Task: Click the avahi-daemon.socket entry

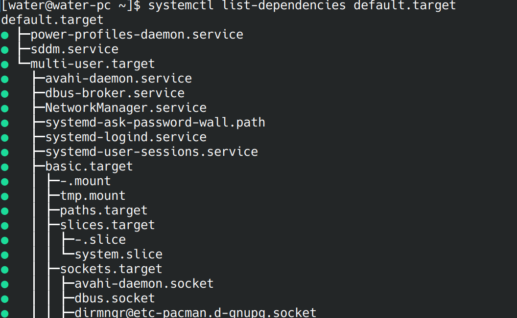Action: tap(144, 284)
